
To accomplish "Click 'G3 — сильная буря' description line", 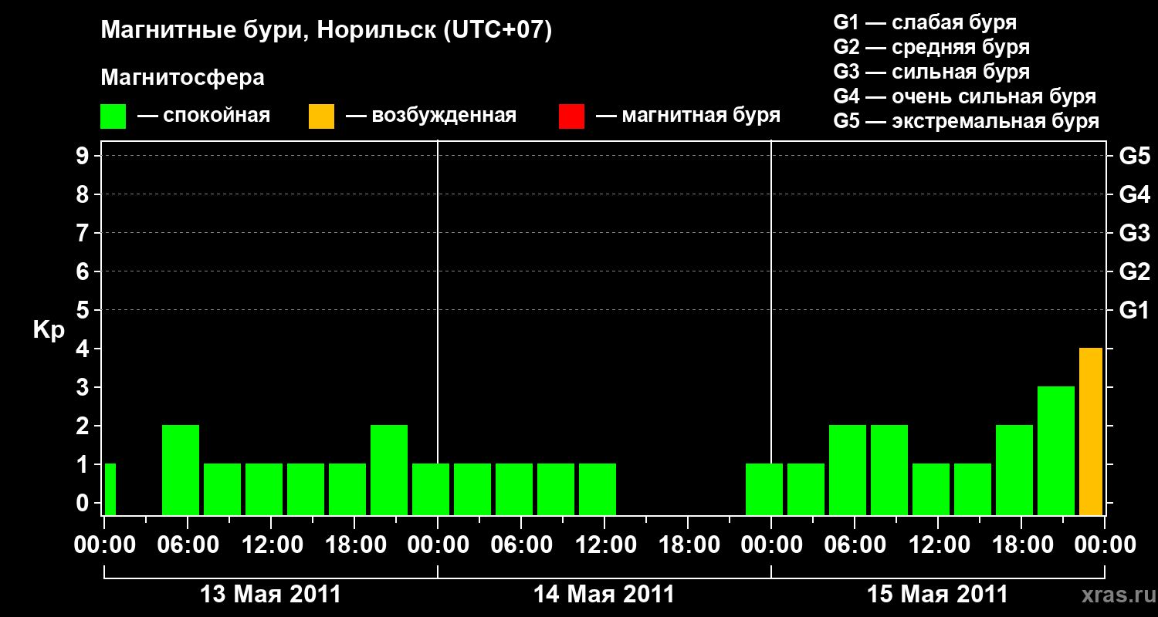I will pos(932,72).
